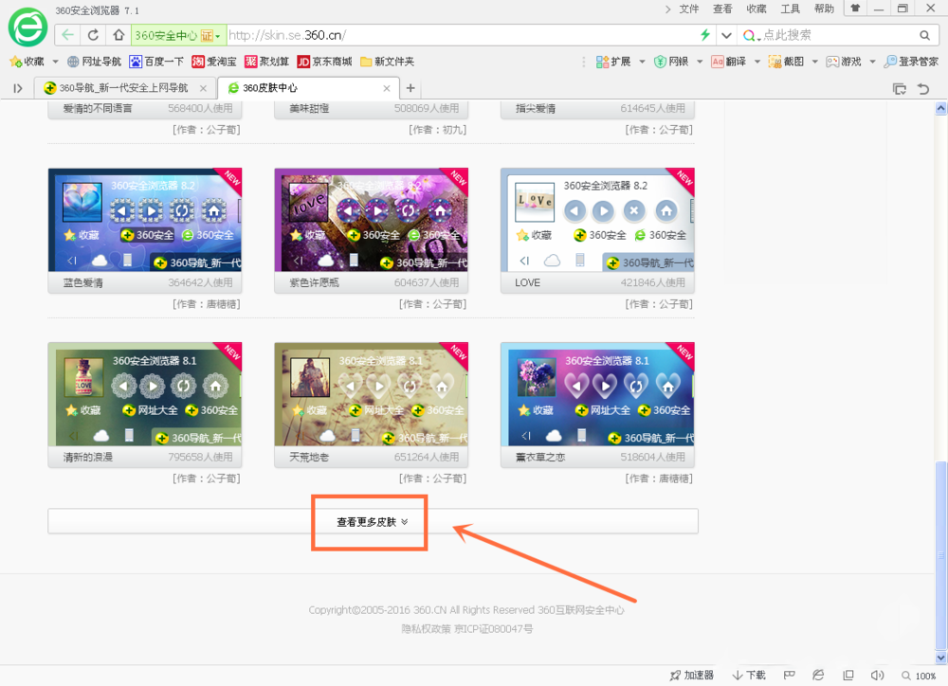Select the 蓝色爱情 skin thumbnail
Screen dimensions: 948x686
coord(144,220)
